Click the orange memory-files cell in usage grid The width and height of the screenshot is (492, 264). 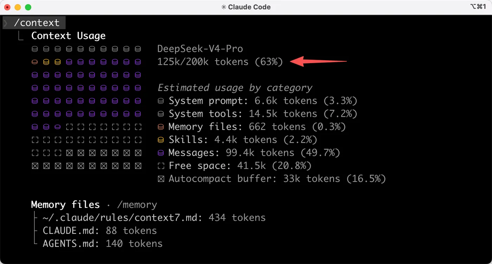(34, 62)
